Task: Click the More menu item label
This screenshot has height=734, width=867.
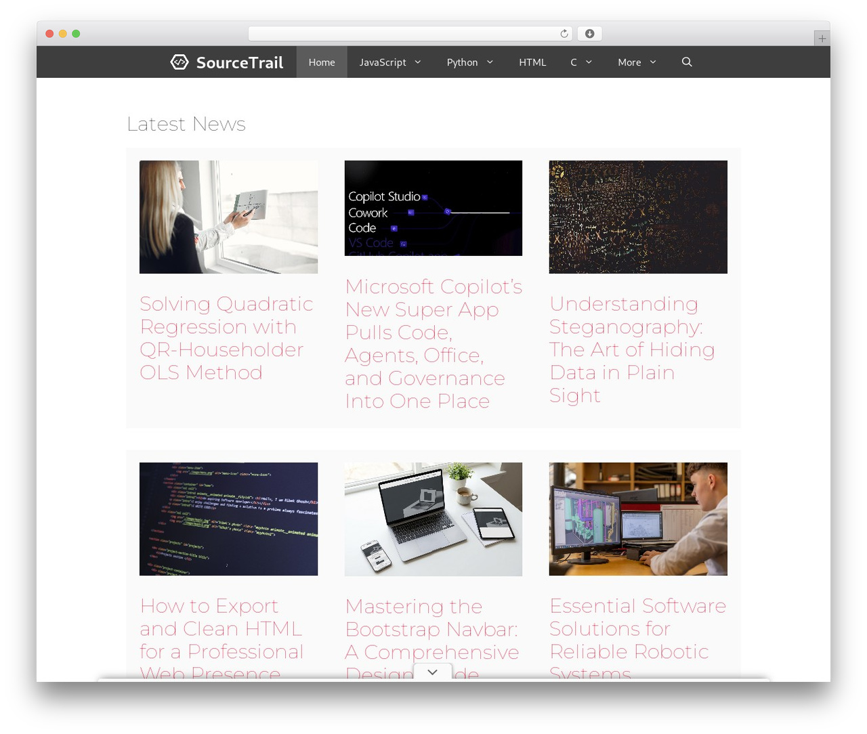Action: pyautogui.click(x=629, y=62)
